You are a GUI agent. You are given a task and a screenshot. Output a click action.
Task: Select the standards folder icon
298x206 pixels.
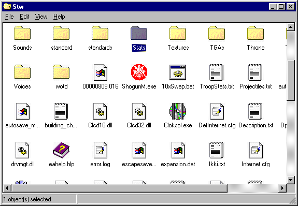coord(100,33)
